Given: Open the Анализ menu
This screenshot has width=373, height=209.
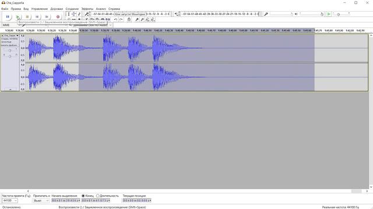Looking at the screenshot, I should [101, 9].
